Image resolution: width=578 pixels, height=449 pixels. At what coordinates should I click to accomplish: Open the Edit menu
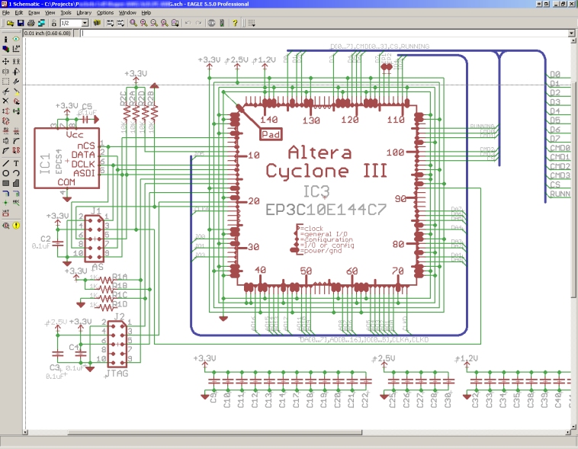click(x=19, y=12)
